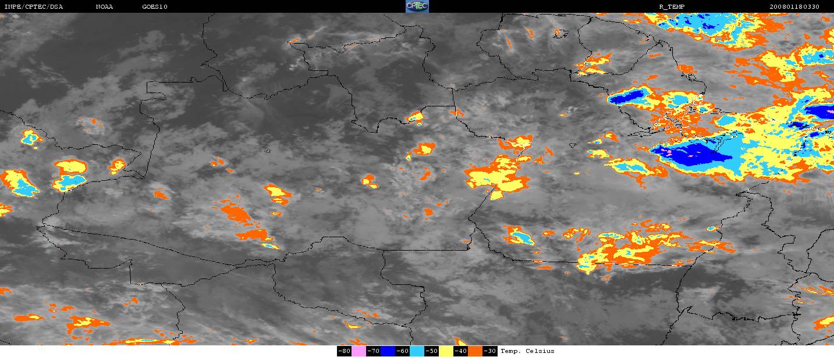The width and height of the screenshot is (834, 357).
Task: Click the -40 legend value
Action: (x=461, y=351)
